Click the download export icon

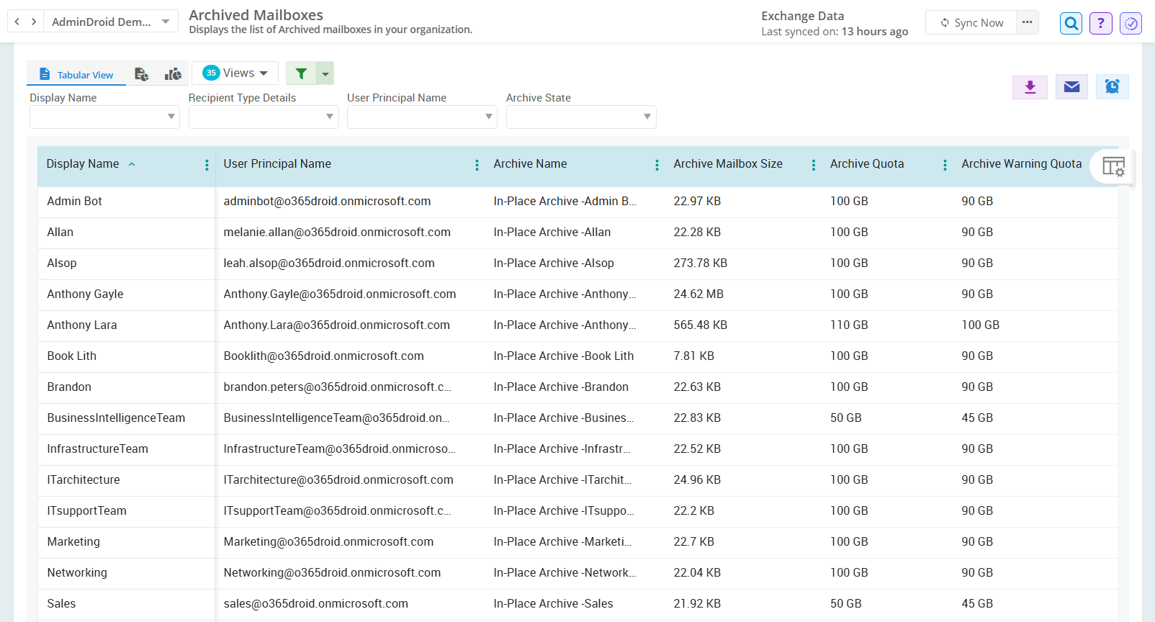(x=1030, y=87)
